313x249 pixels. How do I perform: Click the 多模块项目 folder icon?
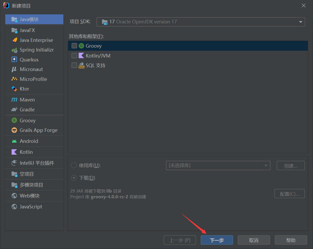pos(14,185)
